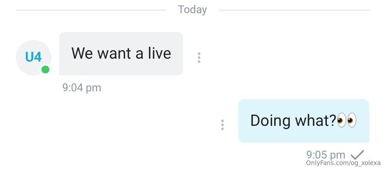The image size is (385, 171).
Task: Click the sent checkmark icon
Action: (357, 155)
